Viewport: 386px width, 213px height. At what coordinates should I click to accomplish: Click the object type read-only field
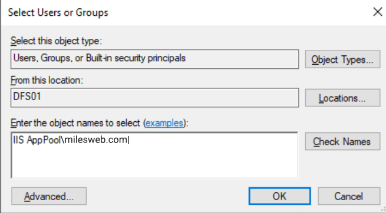click(x=154, y=59)
